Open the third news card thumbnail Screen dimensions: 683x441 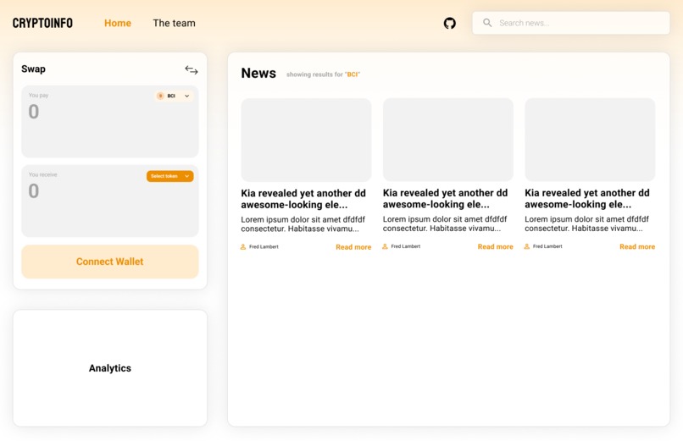pyautogui.click(x=590, y=140)
